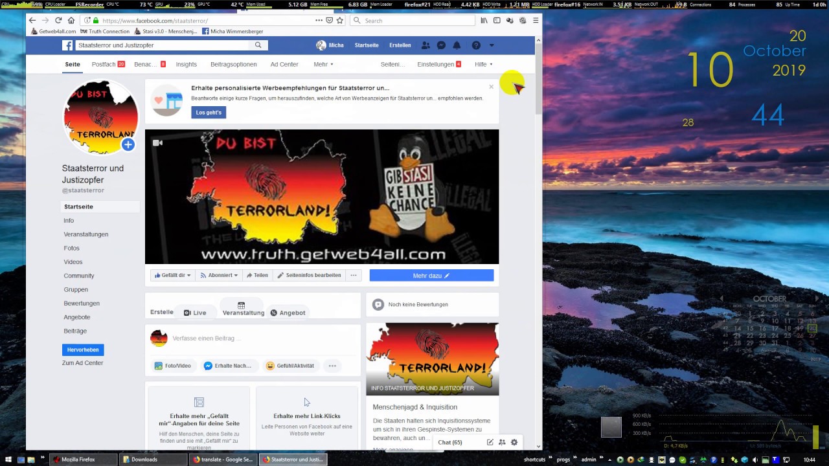Click blue Mehr dazu button

point(431,276)
